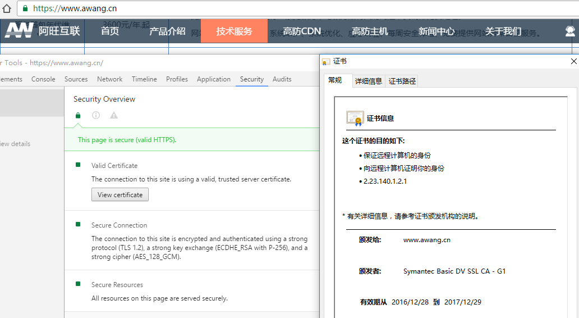The height and width of the screenshot is (318, 579).
Task: Click the green lock secure status icon
Action: [x=78, y=115]
